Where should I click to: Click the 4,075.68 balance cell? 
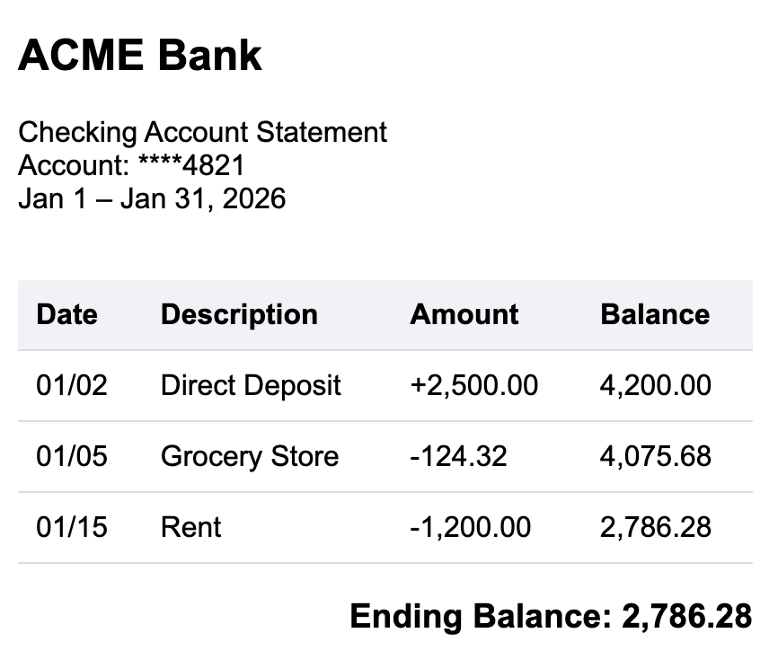655,456
